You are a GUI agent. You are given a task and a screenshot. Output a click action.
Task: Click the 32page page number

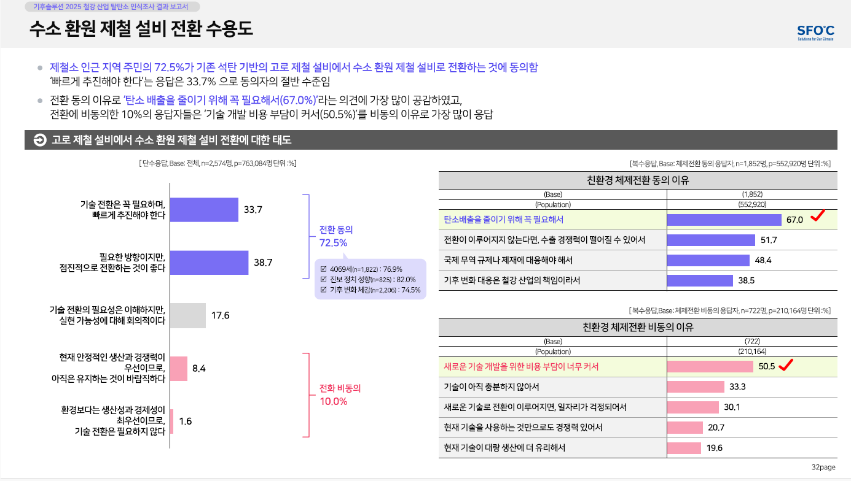[823, 468]
